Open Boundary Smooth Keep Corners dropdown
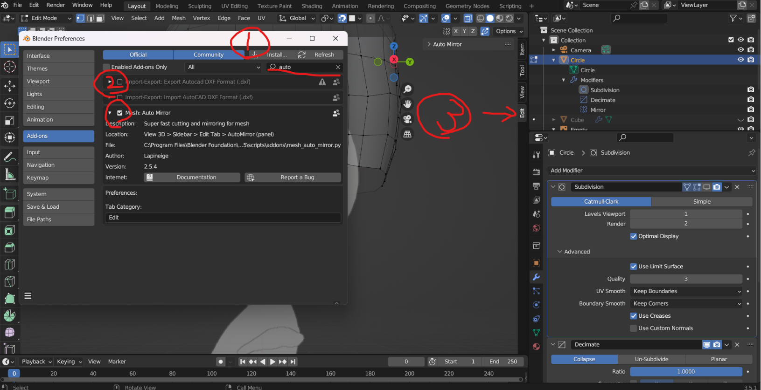Viewport: 761px width, 390px height. tap(686, 303)
